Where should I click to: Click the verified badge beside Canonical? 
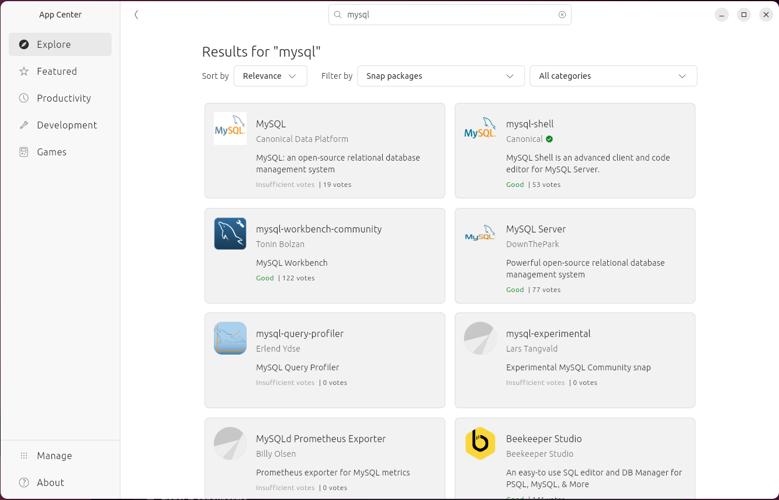[549, 139]
